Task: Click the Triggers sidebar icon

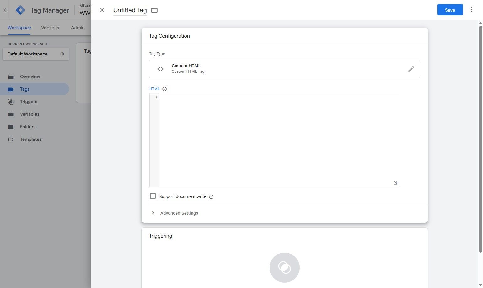Action: pos(11,102)
